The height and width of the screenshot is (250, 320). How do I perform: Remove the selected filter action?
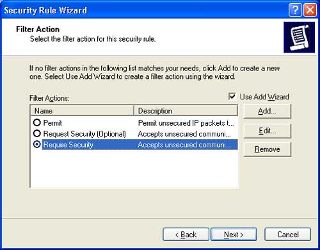tap(267, 149)
